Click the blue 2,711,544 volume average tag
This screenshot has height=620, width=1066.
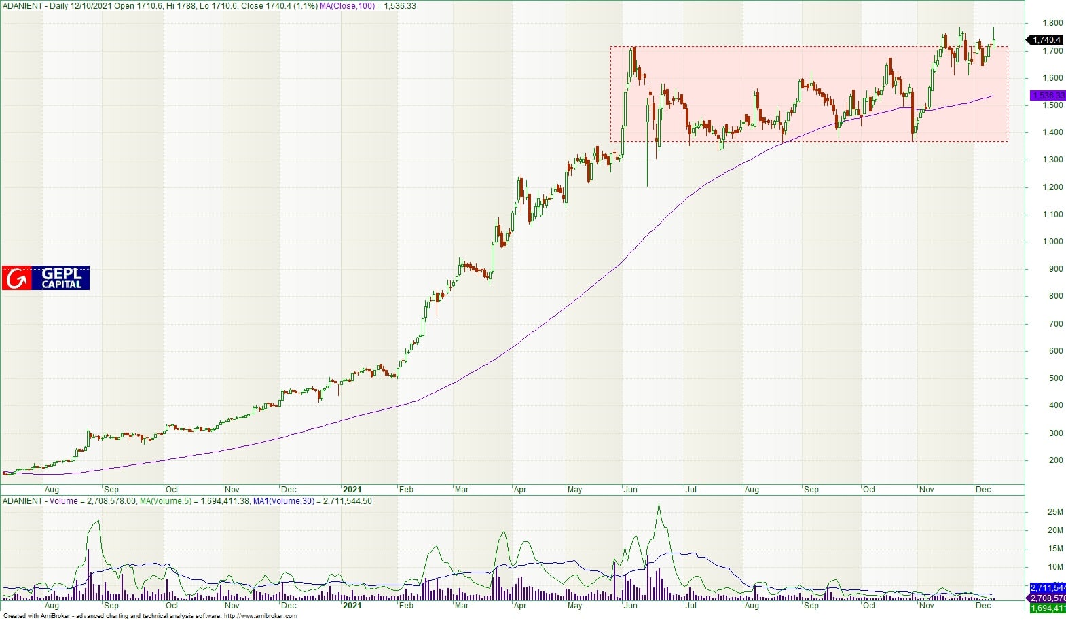coord(1048,587)
